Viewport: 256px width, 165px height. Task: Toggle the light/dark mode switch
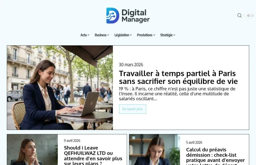coord(250,15)
